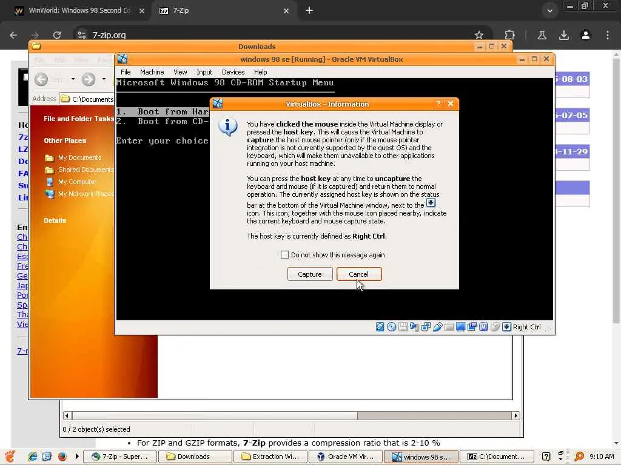
Task: Click the hard disk activity icon in VM status bar
Action: (380, 326)
